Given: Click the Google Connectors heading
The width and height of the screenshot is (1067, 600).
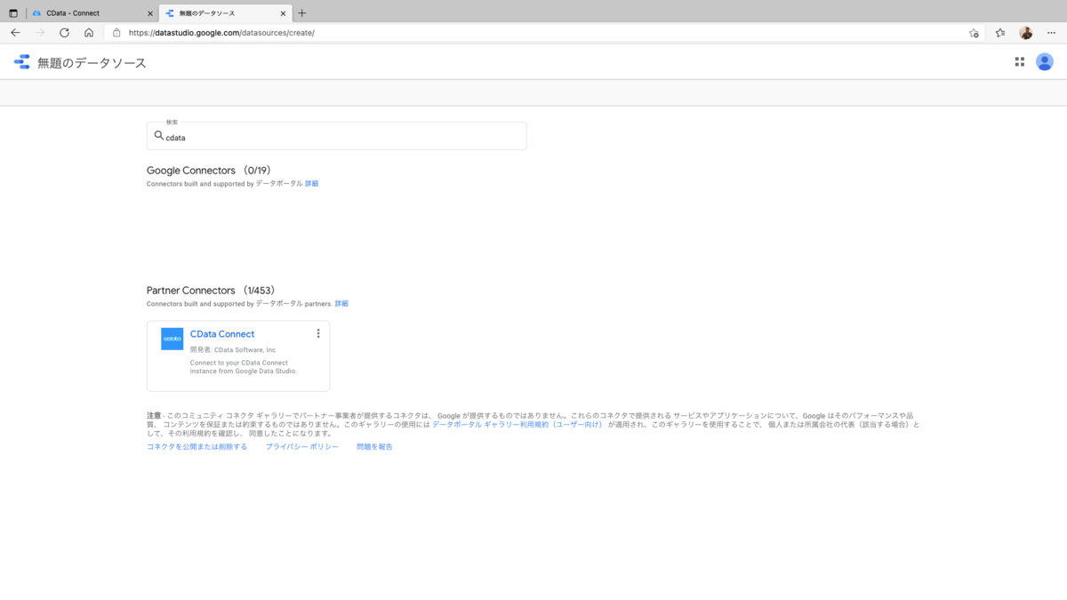Looking at the screenshot, I should coord(208,171).
